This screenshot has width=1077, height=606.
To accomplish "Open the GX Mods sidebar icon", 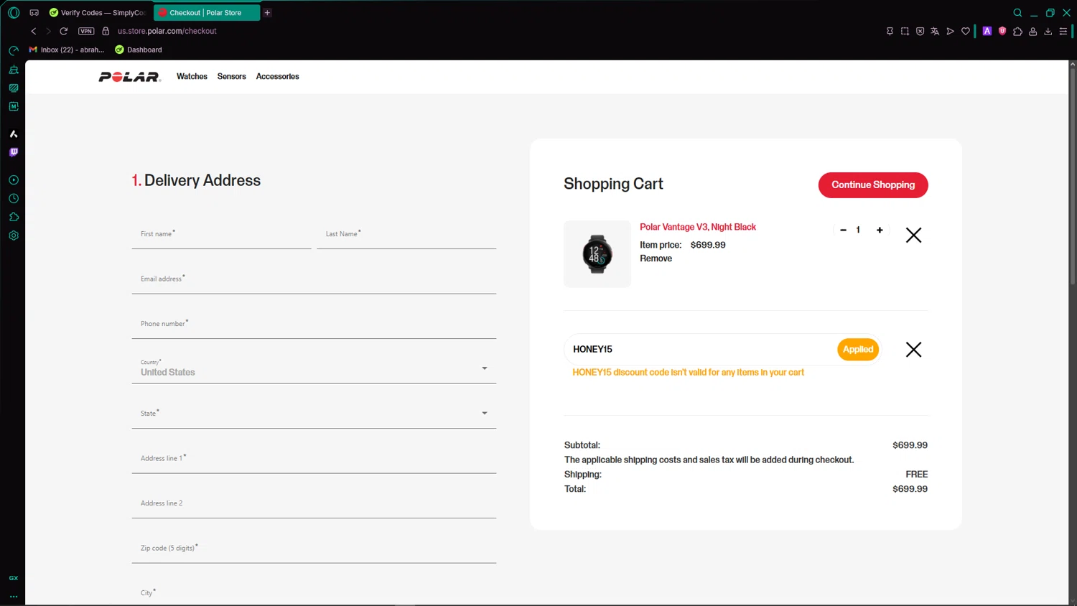I will 14,88.
